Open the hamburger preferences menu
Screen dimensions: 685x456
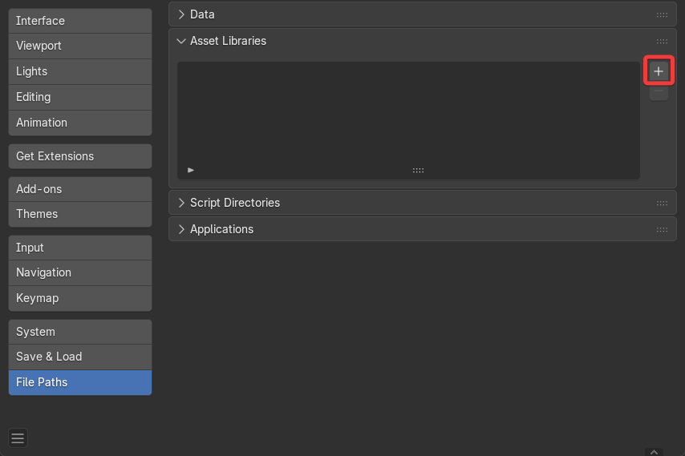coord(18,438)
